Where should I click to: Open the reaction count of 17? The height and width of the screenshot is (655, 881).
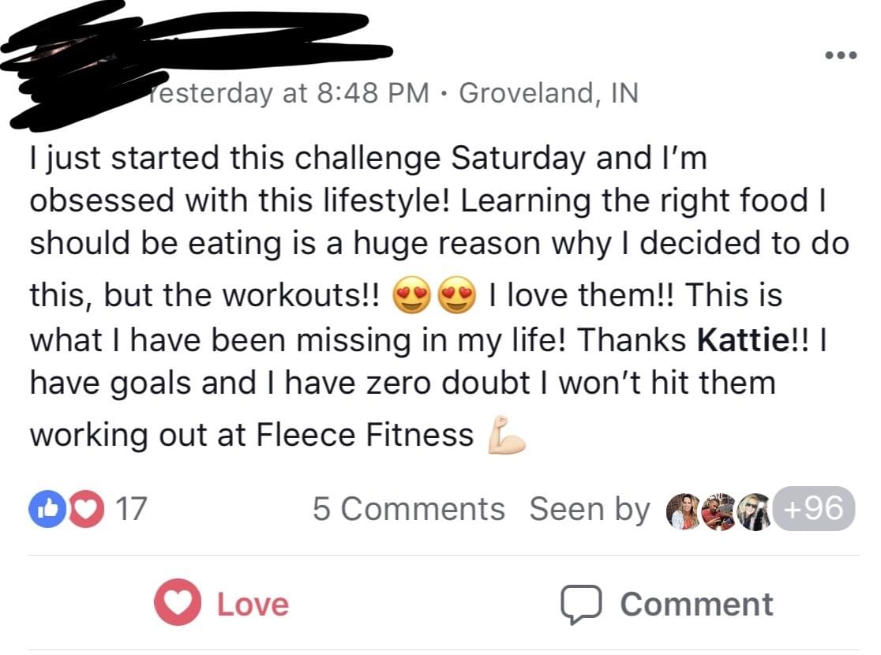[132, 509]
